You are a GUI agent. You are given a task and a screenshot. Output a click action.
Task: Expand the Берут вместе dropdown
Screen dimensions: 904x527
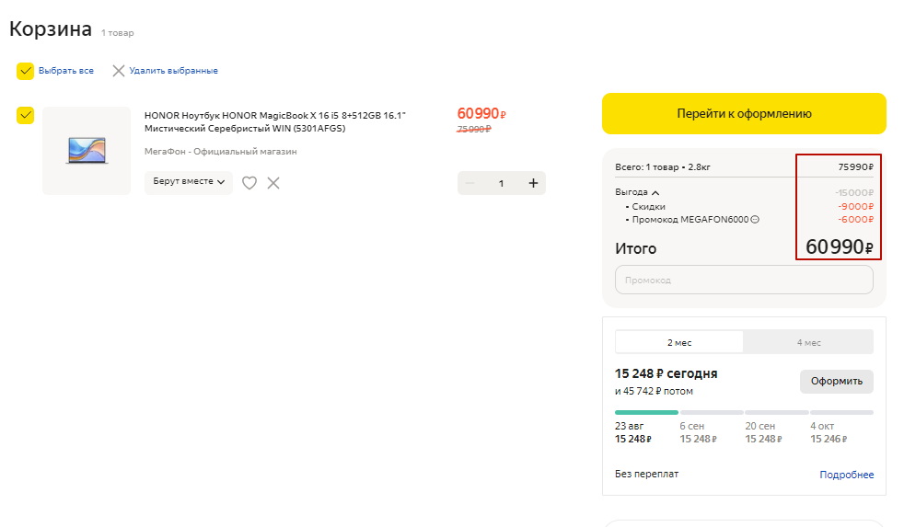(189, 181)
